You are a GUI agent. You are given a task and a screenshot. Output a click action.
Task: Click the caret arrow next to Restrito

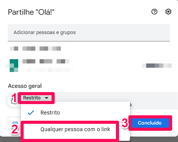[47, 98]
